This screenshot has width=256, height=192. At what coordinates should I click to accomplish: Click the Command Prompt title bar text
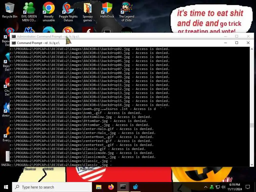coord(38,43)
